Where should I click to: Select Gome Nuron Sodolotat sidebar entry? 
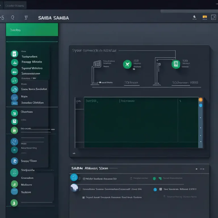34,89
